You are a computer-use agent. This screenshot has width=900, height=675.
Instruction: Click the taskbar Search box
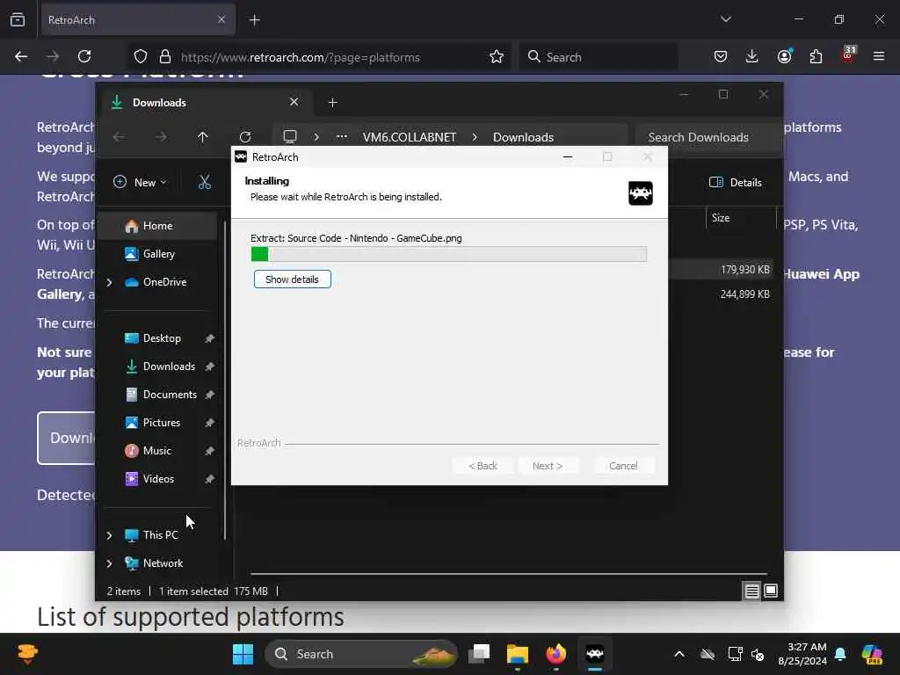[x=360, y=654]
